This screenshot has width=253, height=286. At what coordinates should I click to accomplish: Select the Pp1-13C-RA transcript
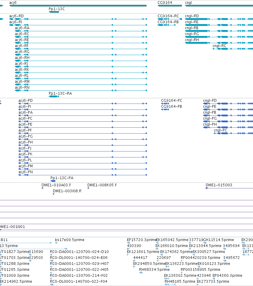pyautogui.click(x=60, y=93)
